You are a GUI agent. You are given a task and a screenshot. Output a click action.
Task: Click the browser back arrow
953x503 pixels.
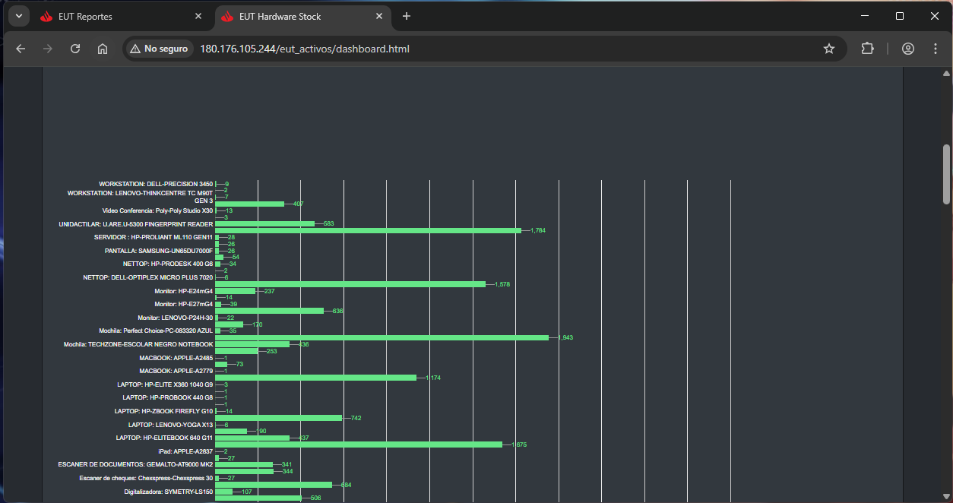pos(21,49)
